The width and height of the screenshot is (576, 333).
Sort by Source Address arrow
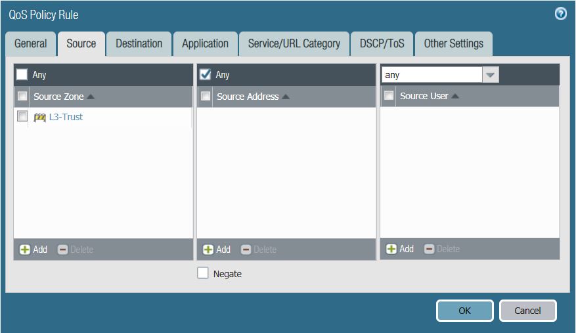point(286,97)
